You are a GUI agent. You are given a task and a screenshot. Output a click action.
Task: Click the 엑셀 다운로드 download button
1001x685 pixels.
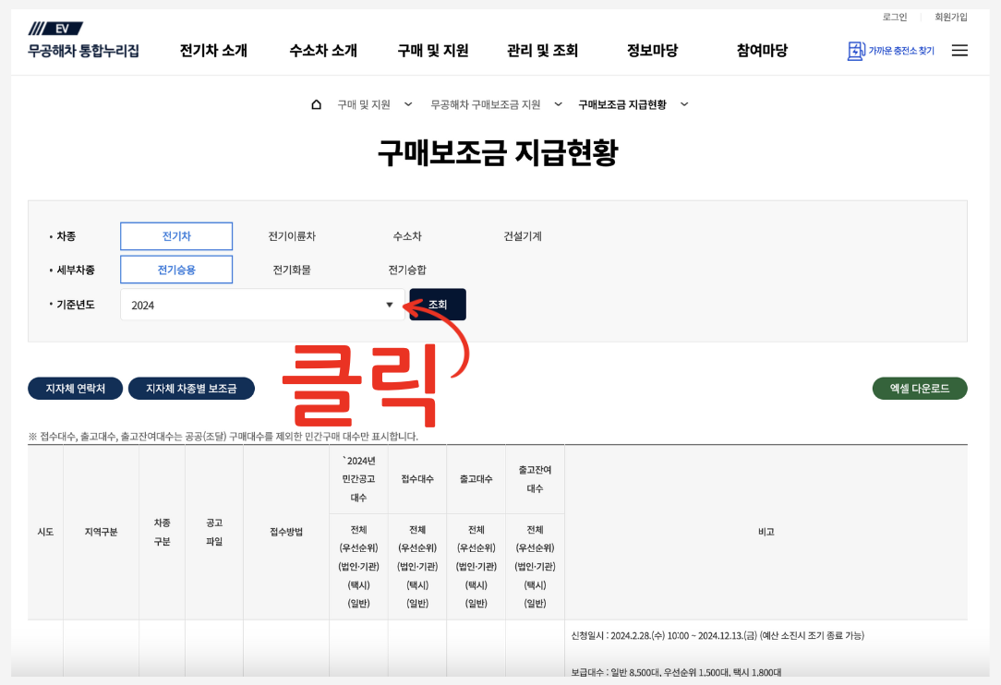click(x=919, y=388)
